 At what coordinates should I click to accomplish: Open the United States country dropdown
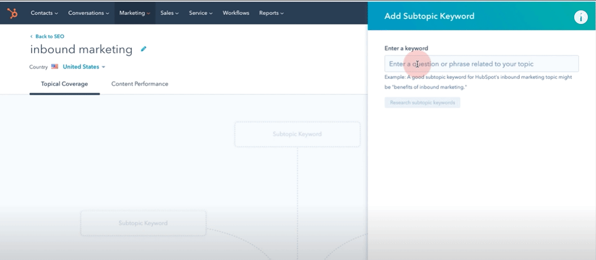[x=84, y=67]
